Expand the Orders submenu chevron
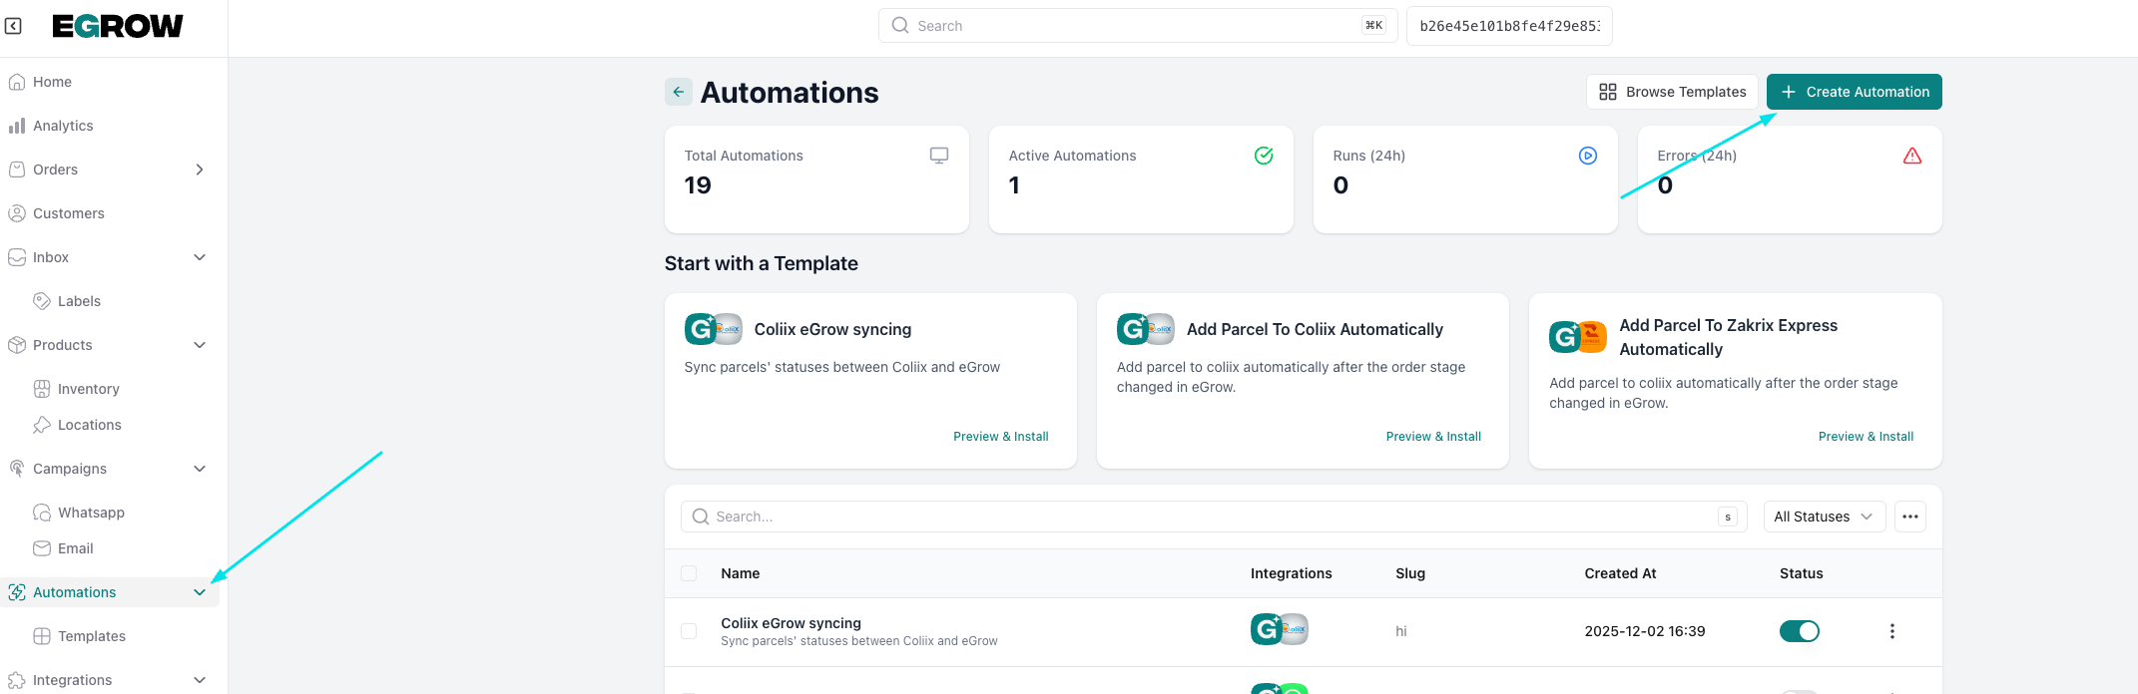2138x694 pixels. (x=200, y=170)
